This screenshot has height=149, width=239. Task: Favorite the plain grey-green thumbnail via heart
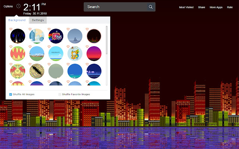tap(49, 64)
